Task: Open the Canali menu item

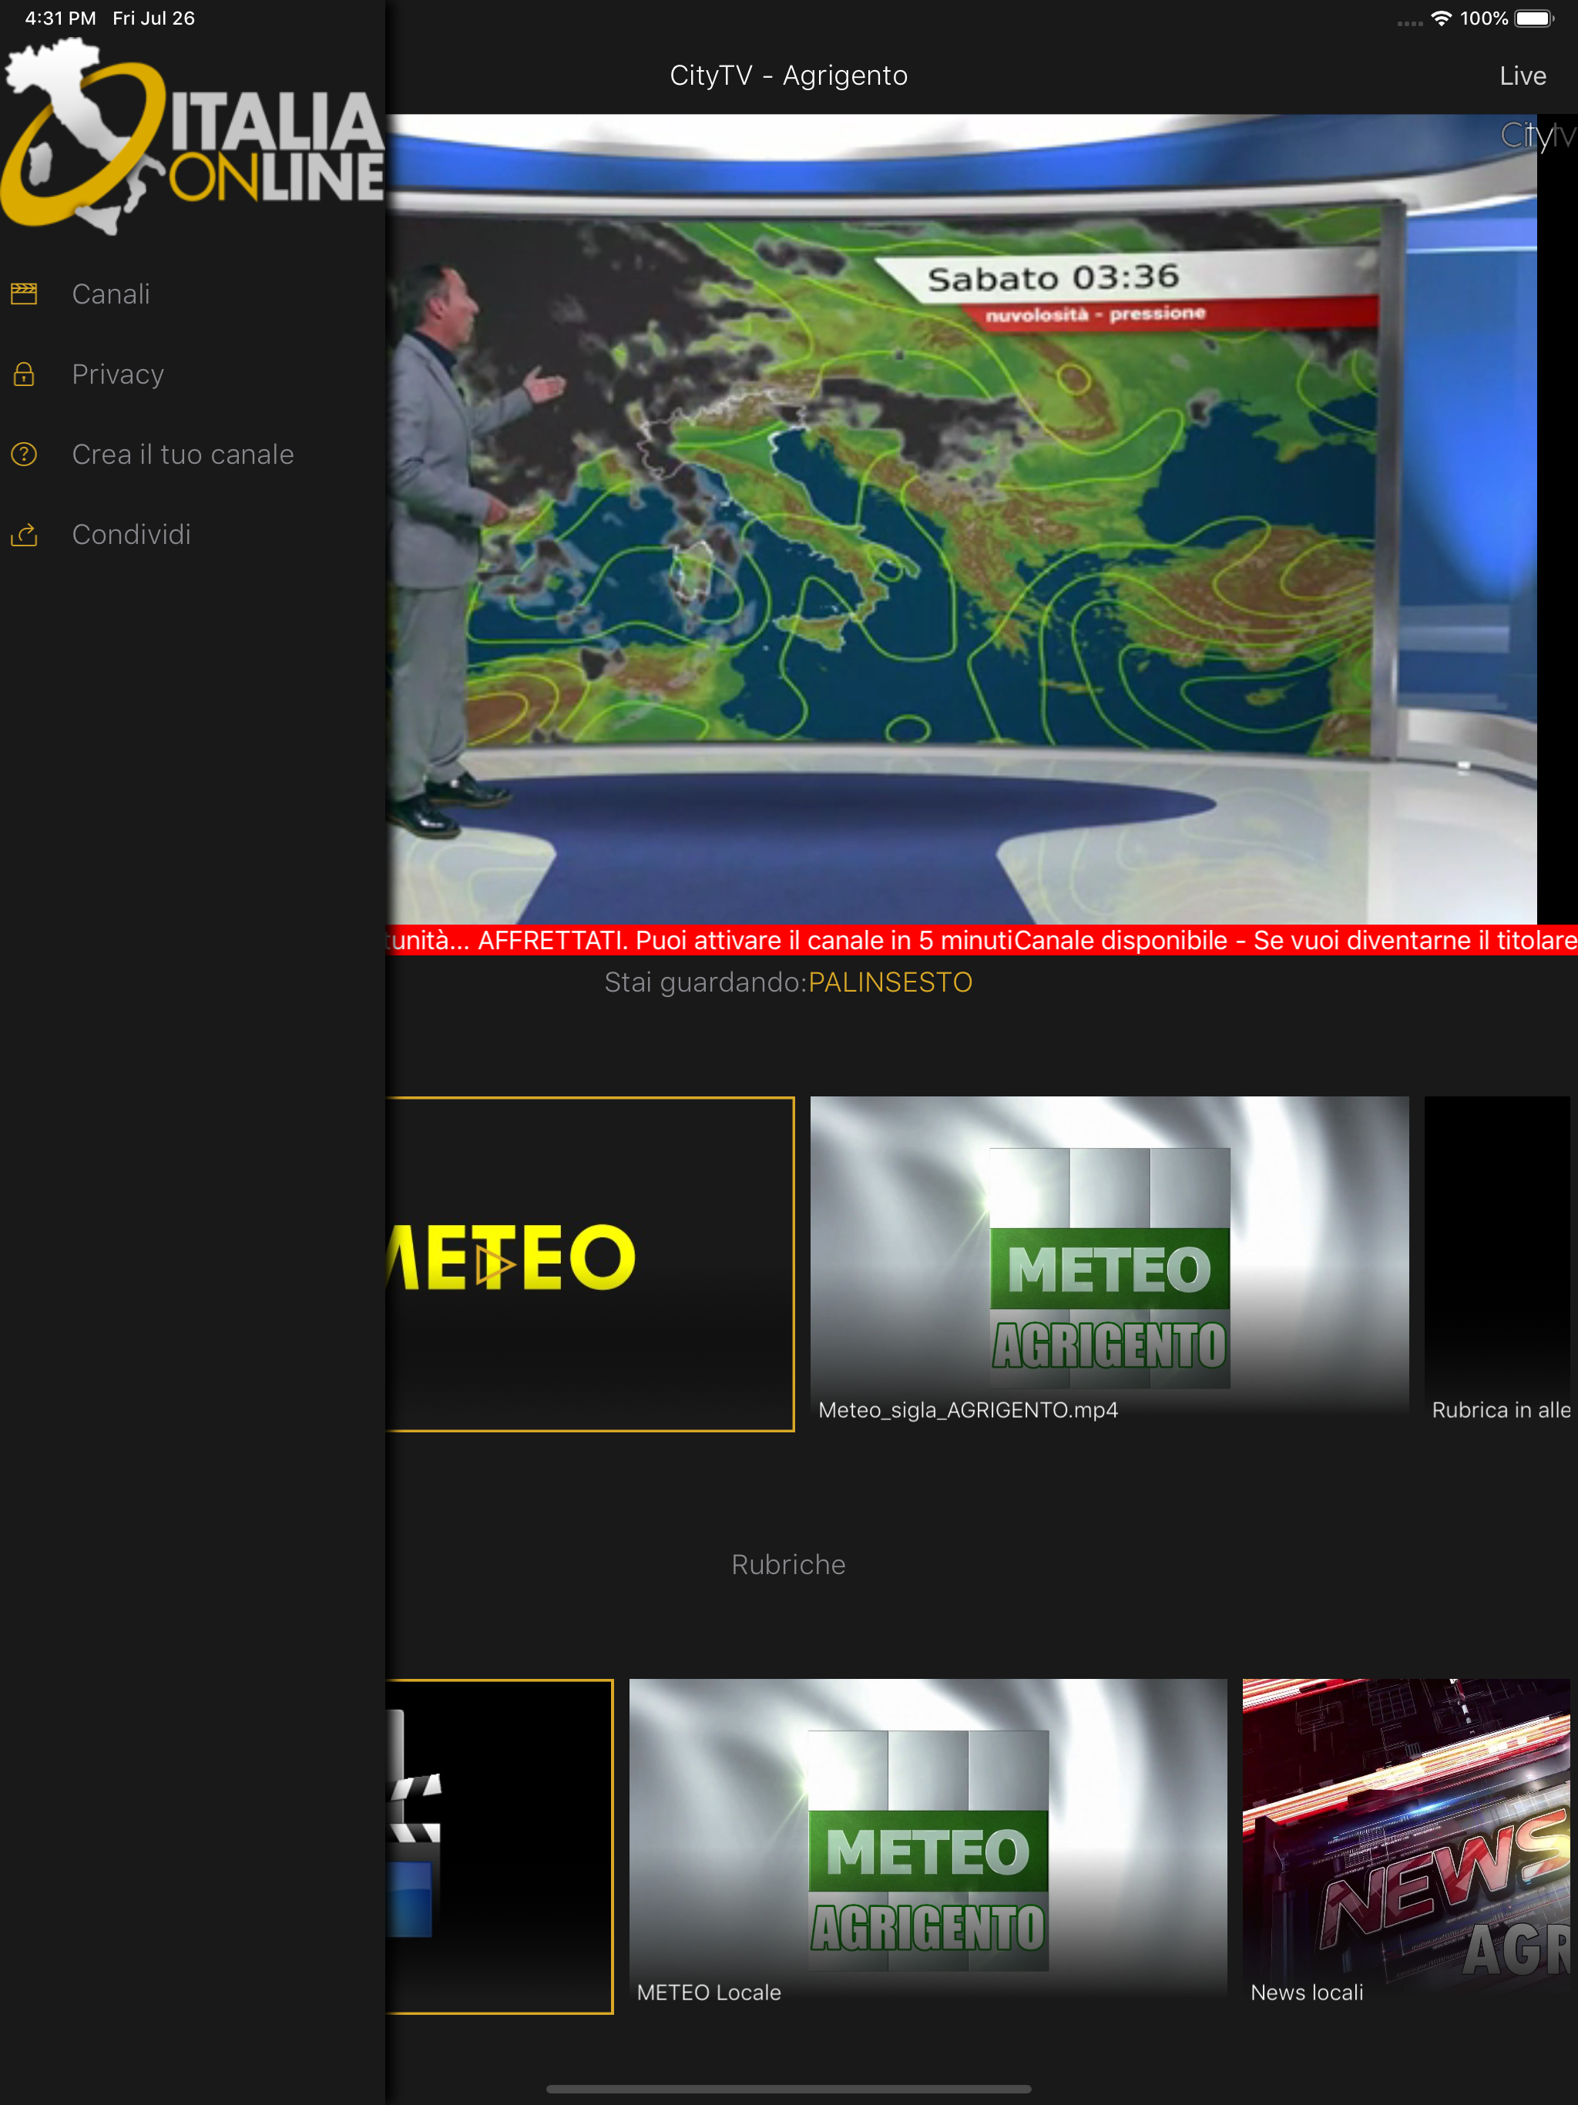Action: pos(193,294)
